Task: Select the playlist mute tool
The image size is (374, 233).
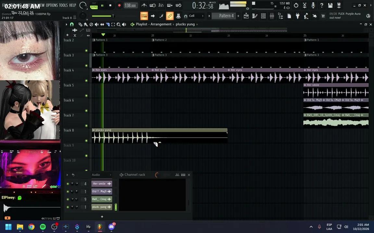Action: pos(97,24)
